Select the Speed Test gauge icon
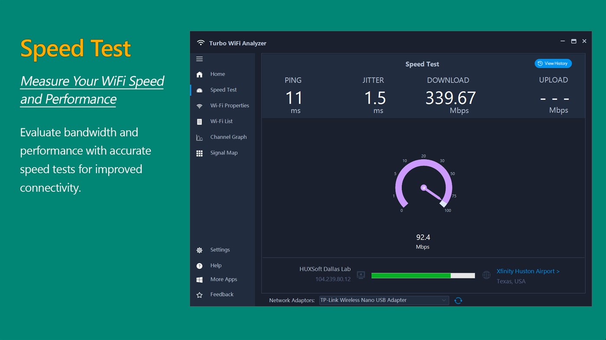The image size is (606, 340). tap(199, 89)
